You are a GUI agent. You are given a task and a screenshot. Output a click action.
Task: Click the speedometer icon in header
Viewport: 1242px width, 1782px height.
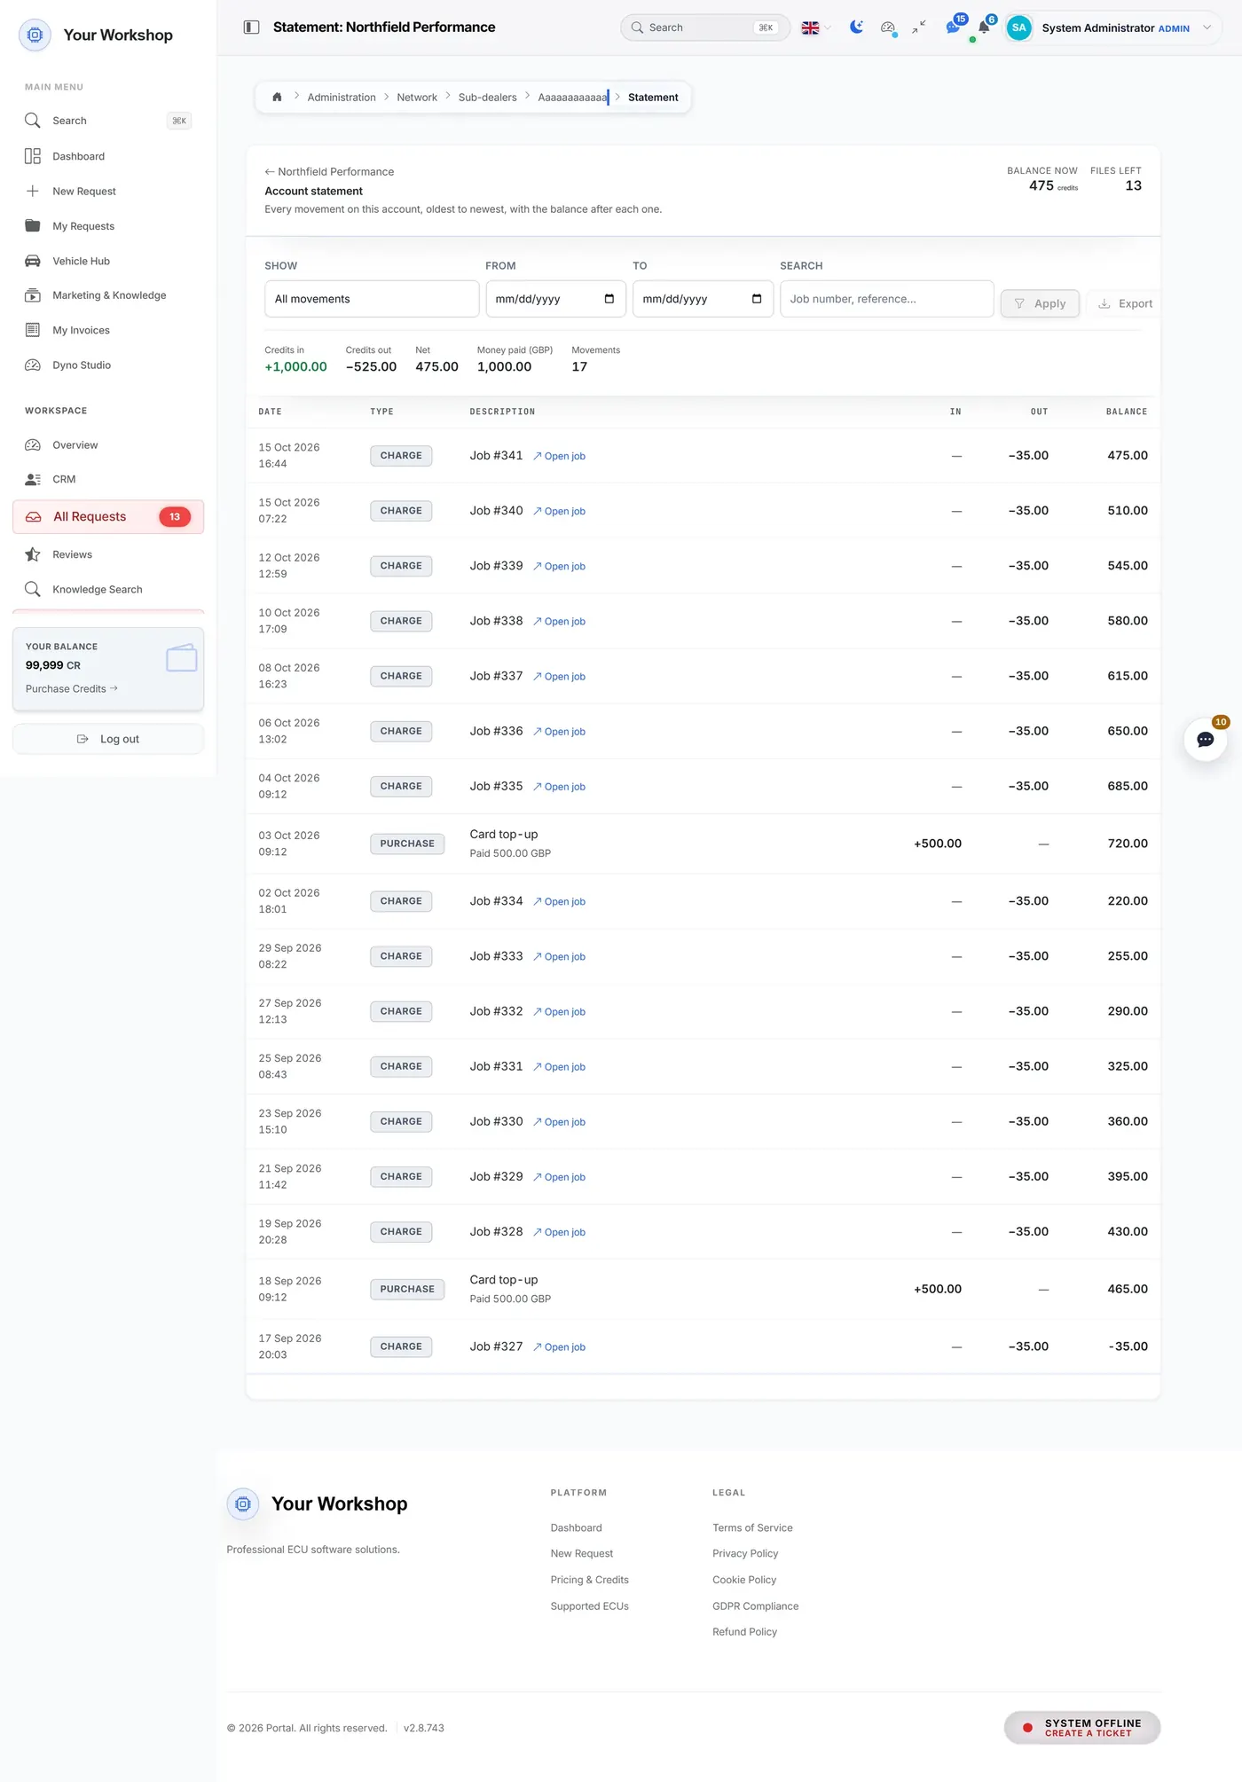tap(887, 27)
